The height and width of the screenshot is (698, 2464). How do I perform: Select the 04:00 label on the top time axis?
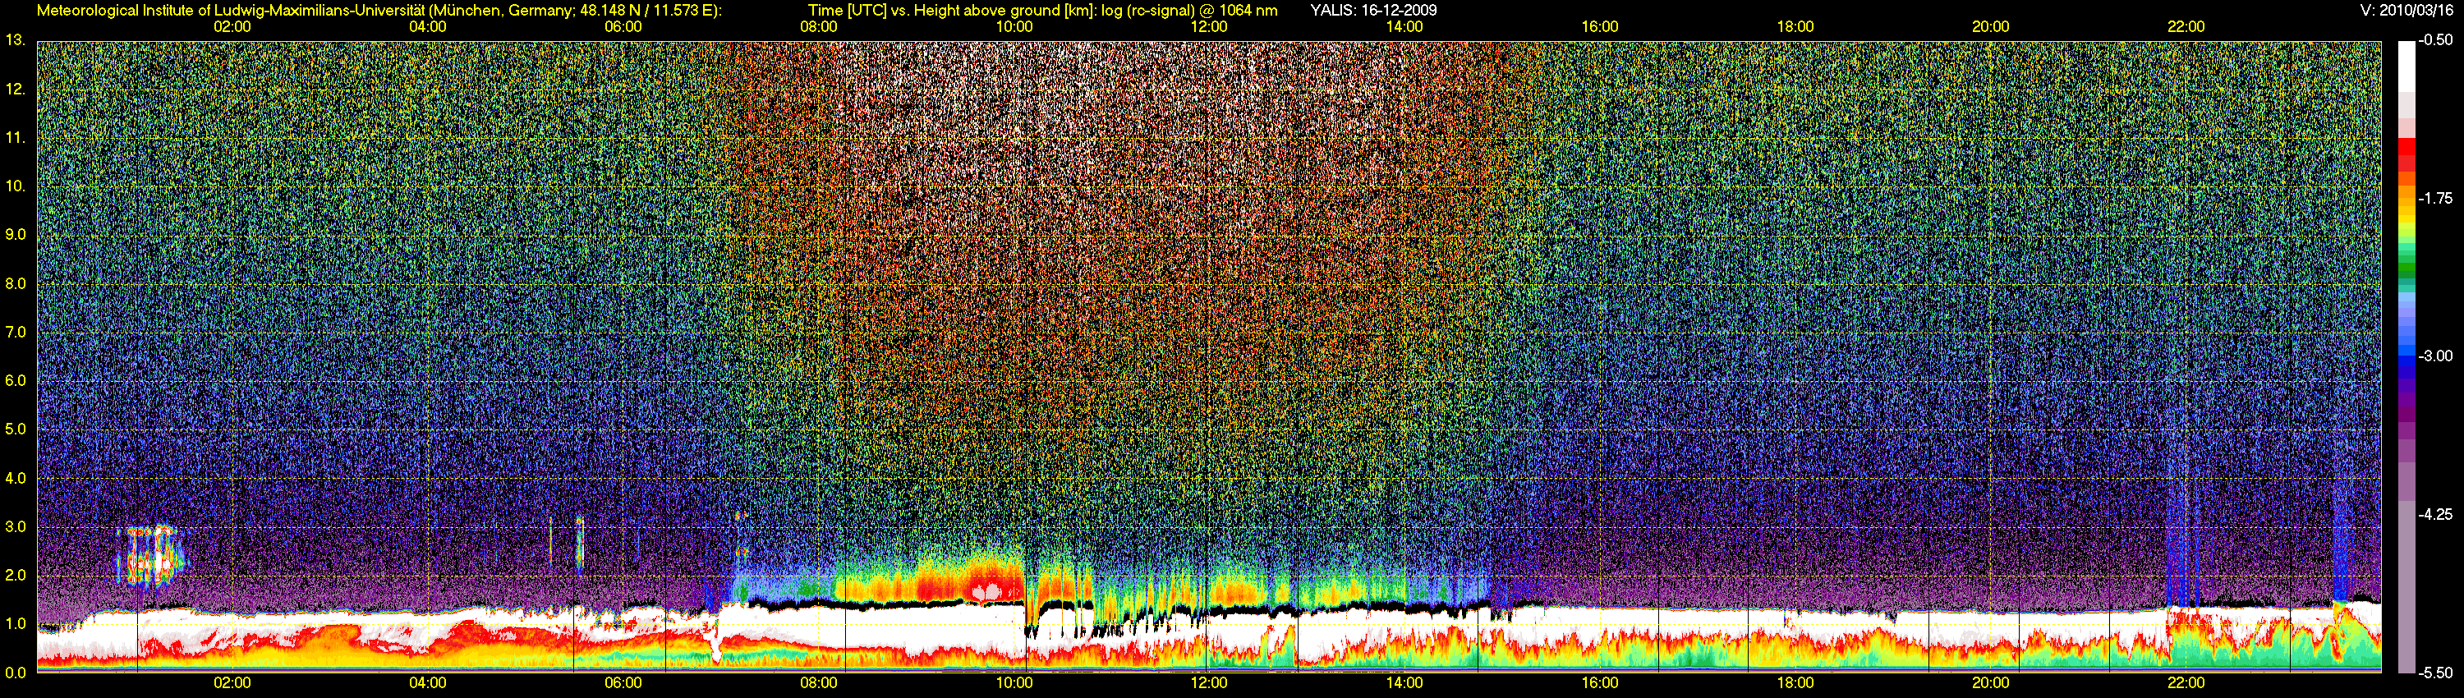tap(428, 27)
